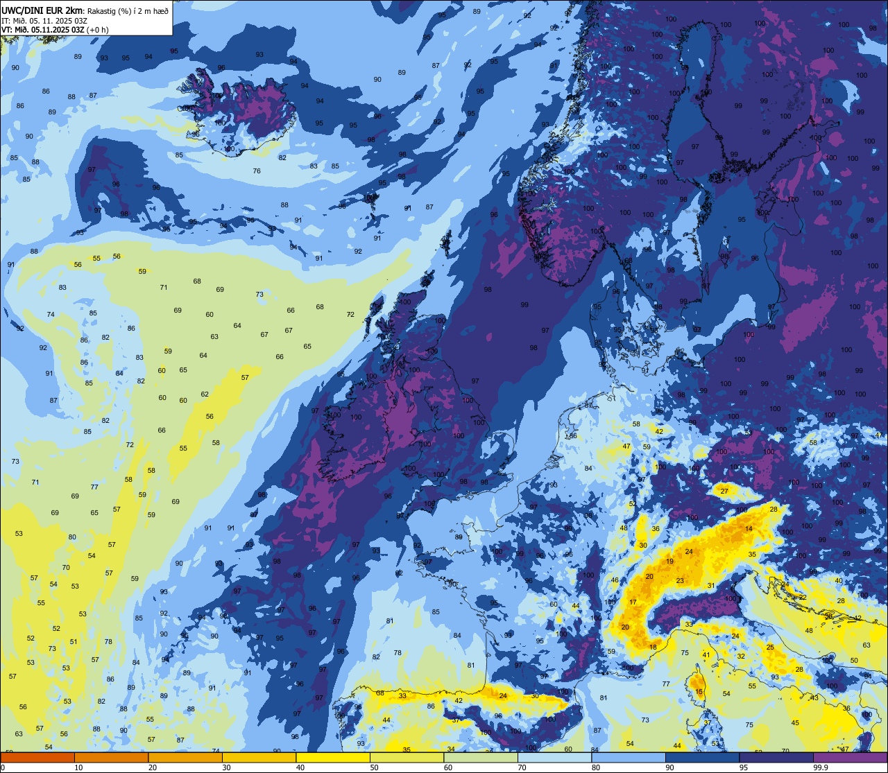Click the humidity value "22" on the Croatian coast

click(803, 597)
